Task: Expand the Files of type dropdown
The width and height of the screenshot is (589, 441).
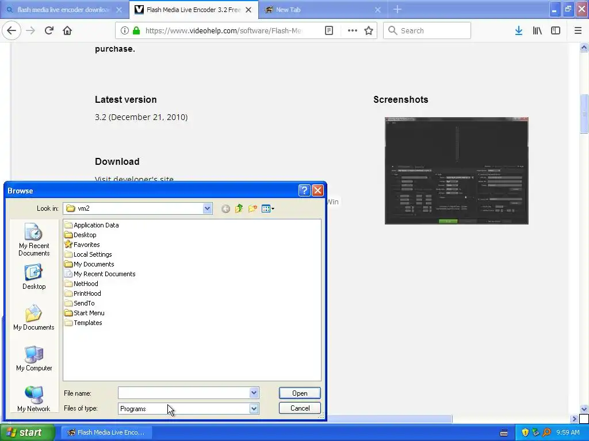Action: [x=254, y=408]
